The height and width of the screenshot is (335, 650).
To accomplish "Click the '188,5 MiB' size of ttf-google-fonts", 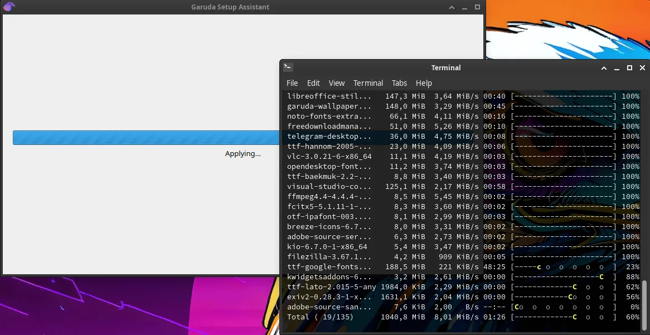I will tap(405, 266).
